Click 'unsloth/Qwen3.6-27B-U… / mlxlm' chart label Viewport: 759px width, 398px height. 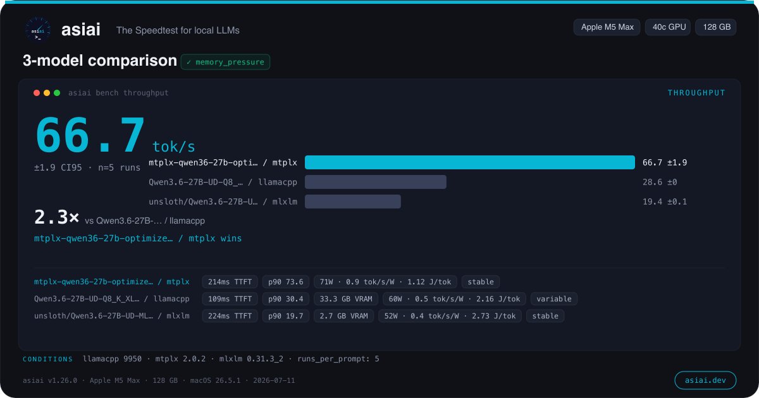coord(223,202)
